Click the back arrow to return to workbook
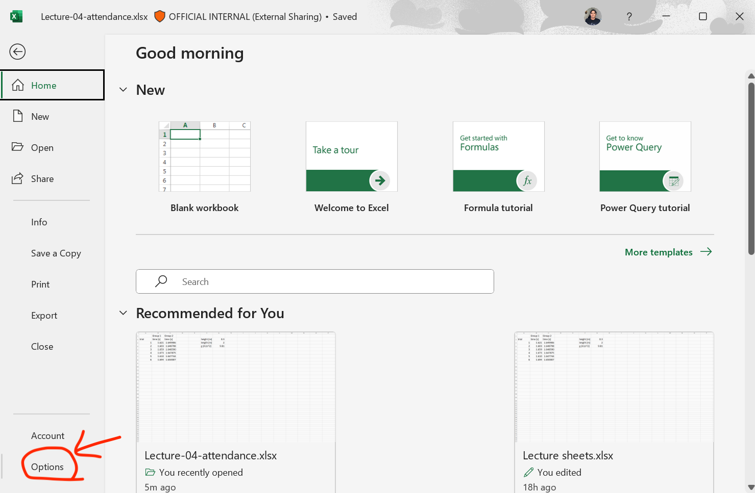This screenshot has width=755, height=493. tap(17, 51)
